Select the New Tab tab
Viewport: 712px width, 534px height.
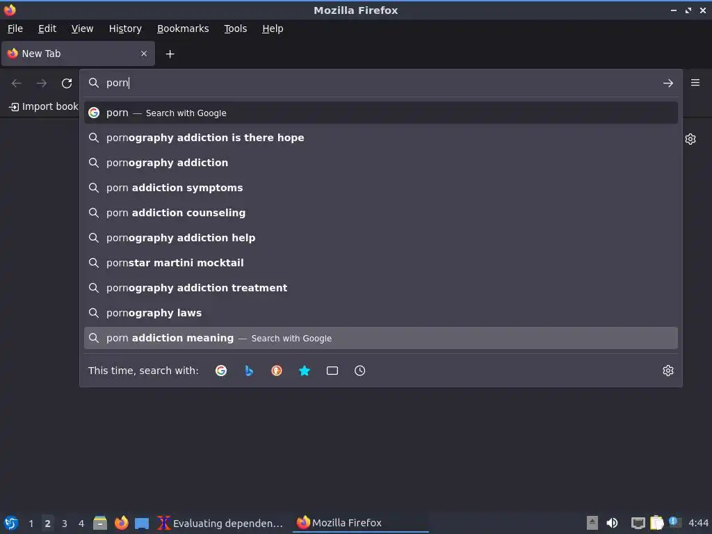click(x=78, y=54)
